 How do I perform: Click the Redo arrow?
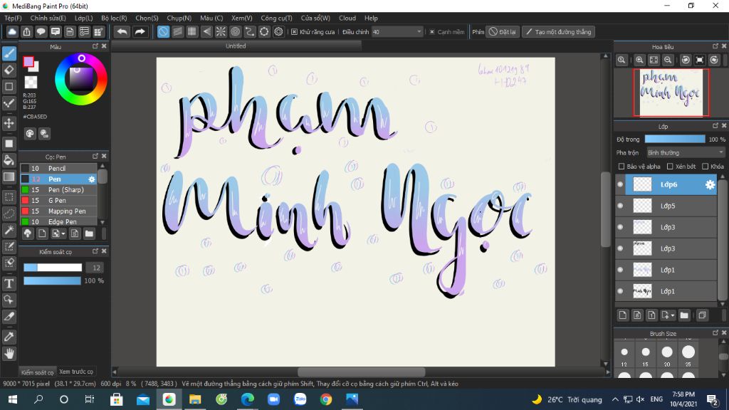point(140,31)
